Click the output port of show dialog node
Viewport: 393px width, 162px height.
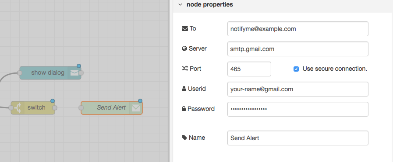click(x=81, y=73)
